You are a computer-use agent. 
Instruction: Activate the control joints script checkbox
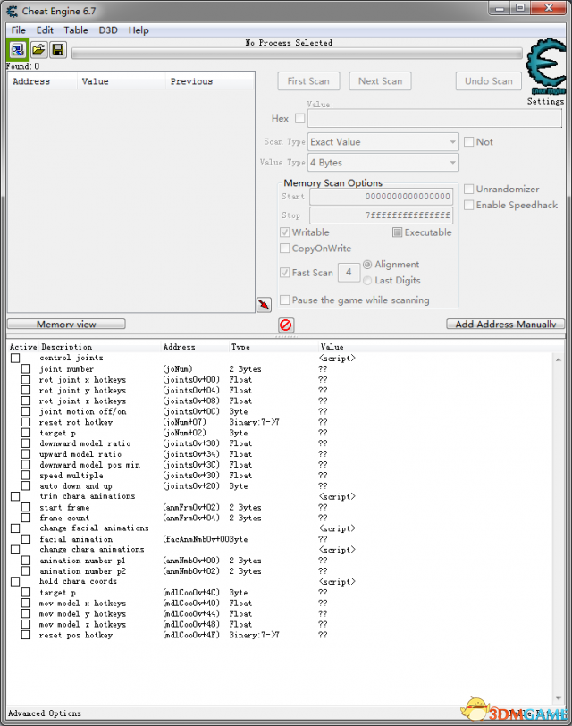(x=15, y=359)
